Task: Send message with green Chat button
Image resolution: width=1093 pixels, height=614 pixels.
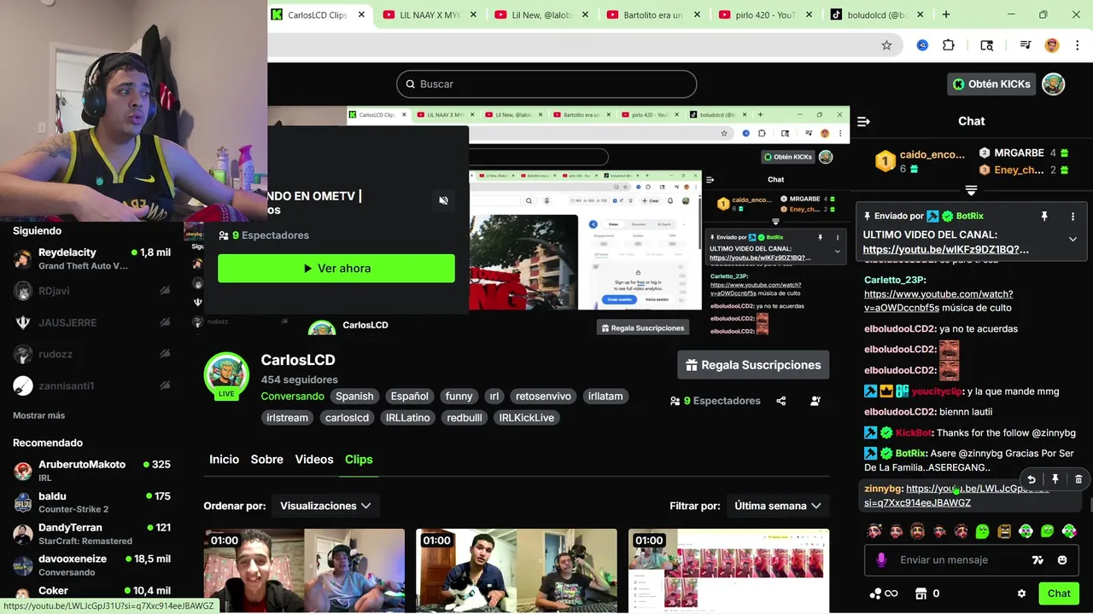Action: (x=1059, y=594)
